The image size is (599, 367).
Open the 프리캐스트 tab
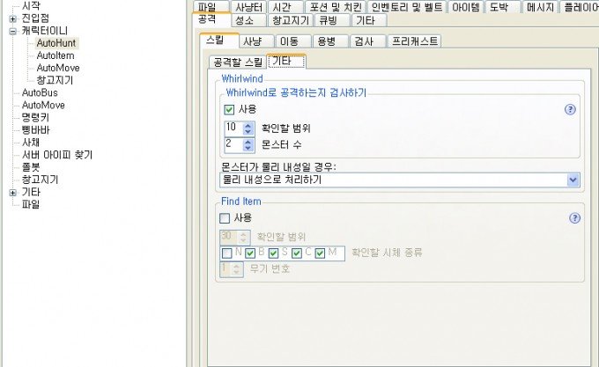(415, 40)
